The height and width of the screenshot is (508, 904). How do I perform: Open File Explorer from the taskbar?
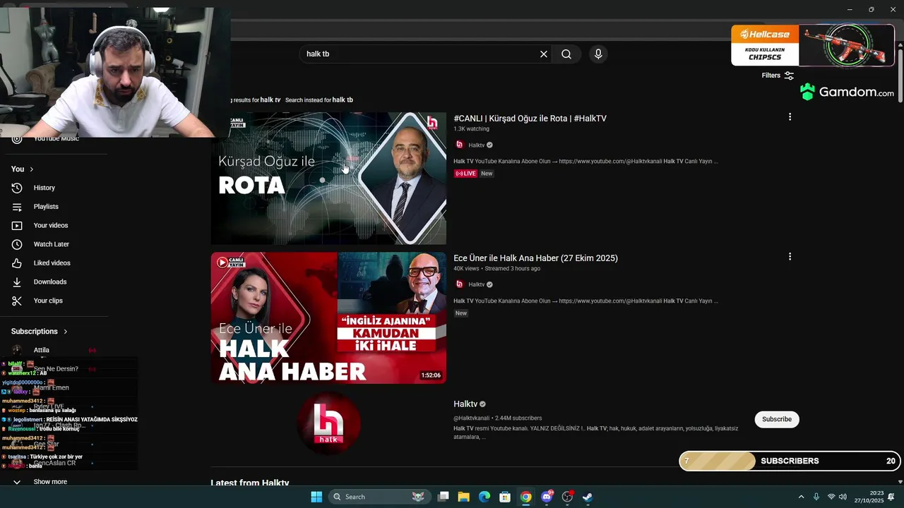tap(464, 497)
